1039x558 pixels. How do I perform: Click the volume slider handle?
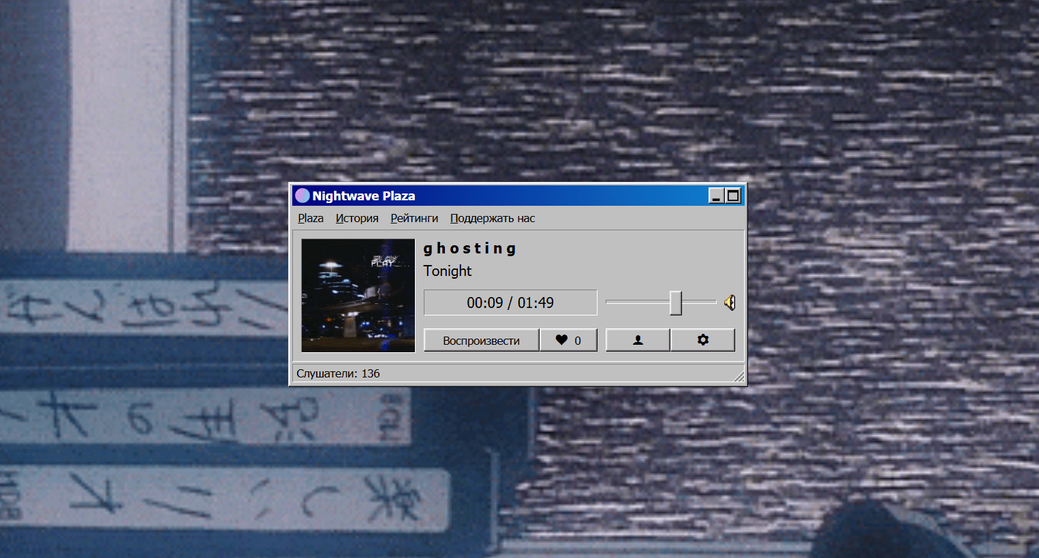[675, 303]
